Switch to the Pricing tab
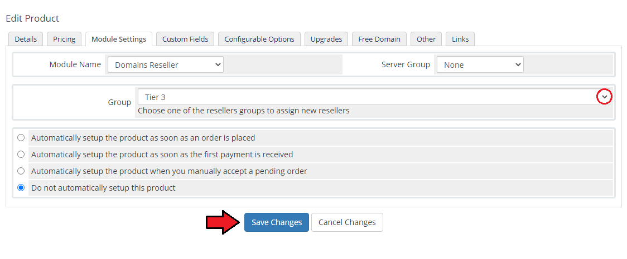 [x=64, y=39]
